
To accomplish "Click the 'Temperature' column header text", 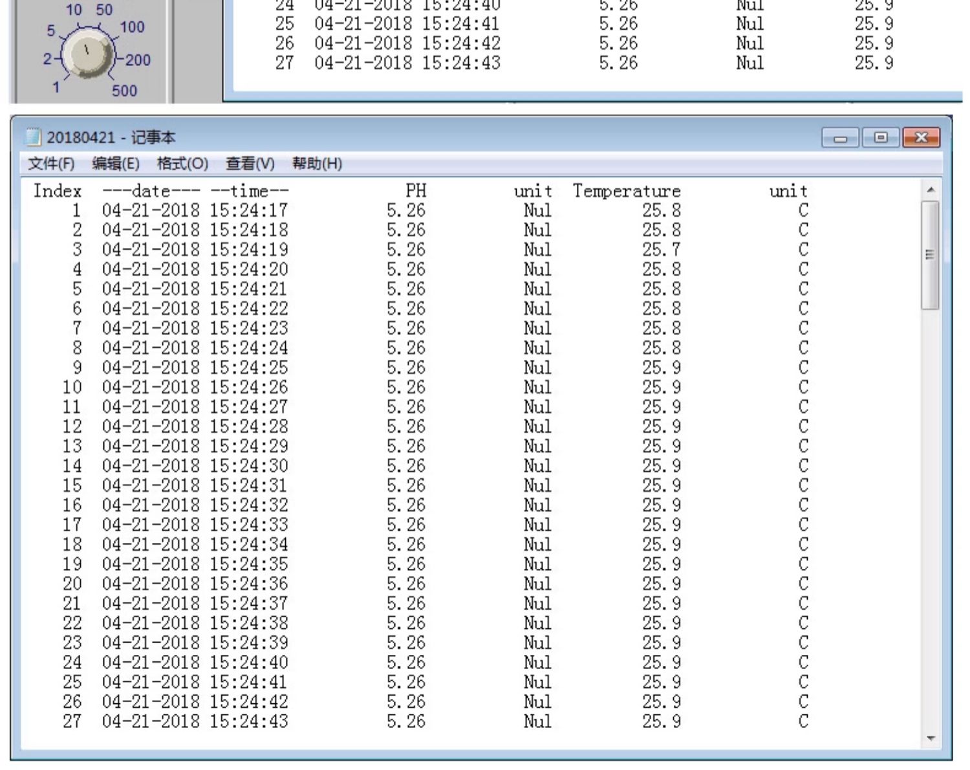I will click(x=627, y=191).
